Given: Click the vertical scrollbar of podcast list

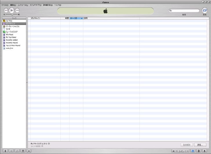Looking at the screenshot, I should (208, 80).
